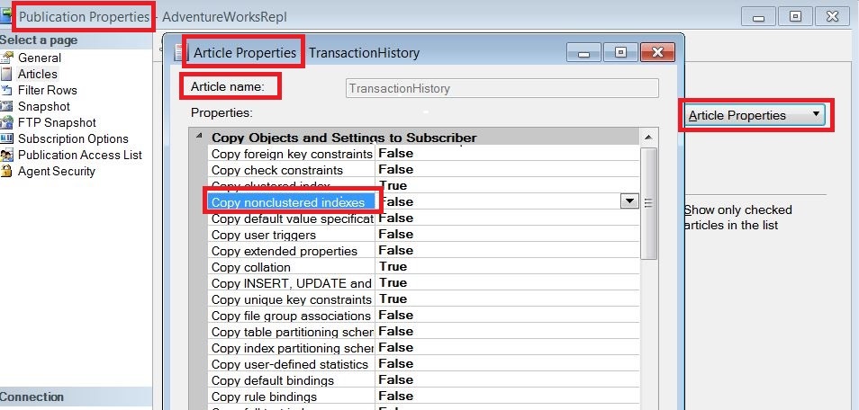Select Copy user-defined statistics row
The height and width of the screenshot is (410, 859).
423,364
